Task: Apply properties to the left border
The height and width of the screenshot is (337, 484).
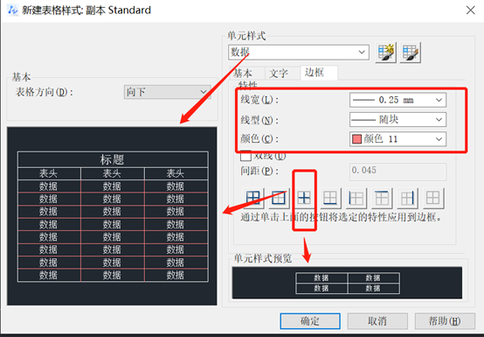Action: tap(356, 198)
